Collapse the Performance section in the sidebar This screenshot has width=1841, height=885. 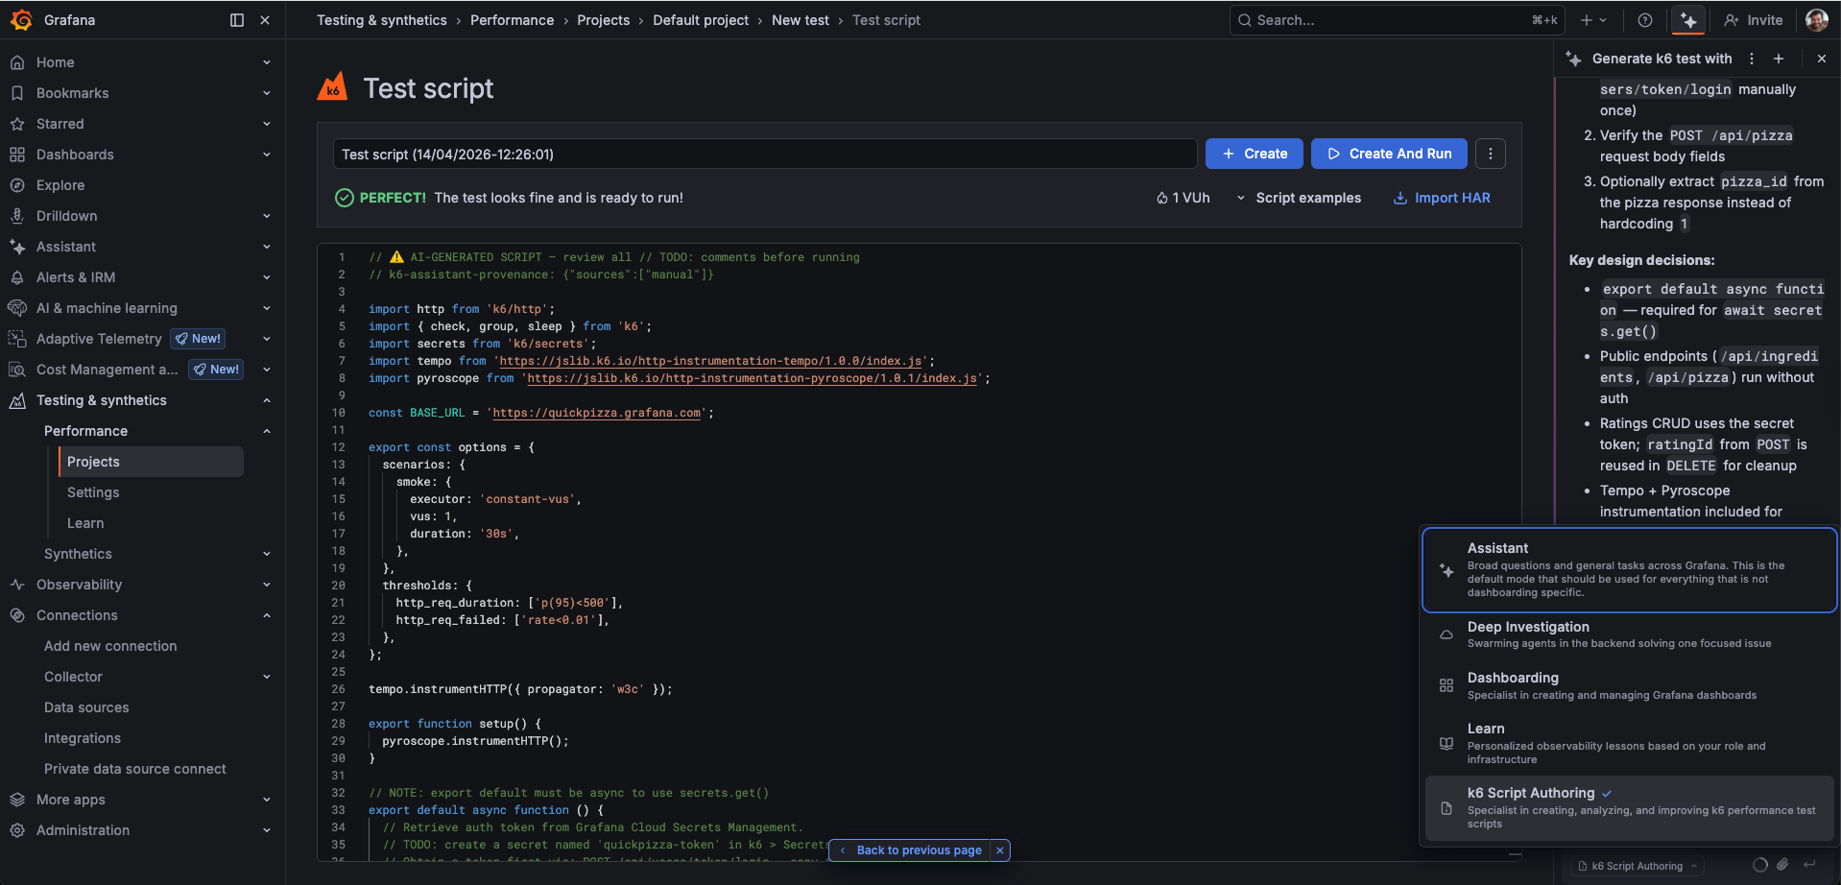tap(267, 430)
